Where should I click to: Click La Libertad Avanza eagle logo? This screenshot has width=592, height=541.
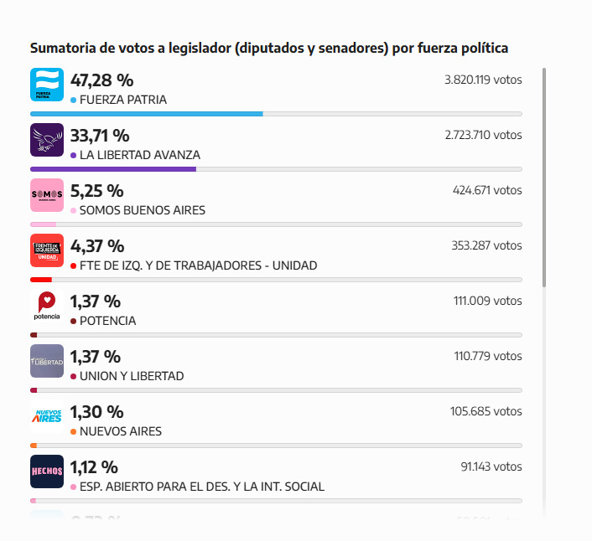46,140
